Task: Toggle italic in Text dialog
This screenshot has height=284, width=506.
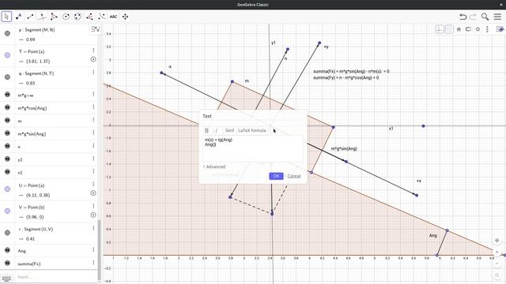Action: pos(216,130)
